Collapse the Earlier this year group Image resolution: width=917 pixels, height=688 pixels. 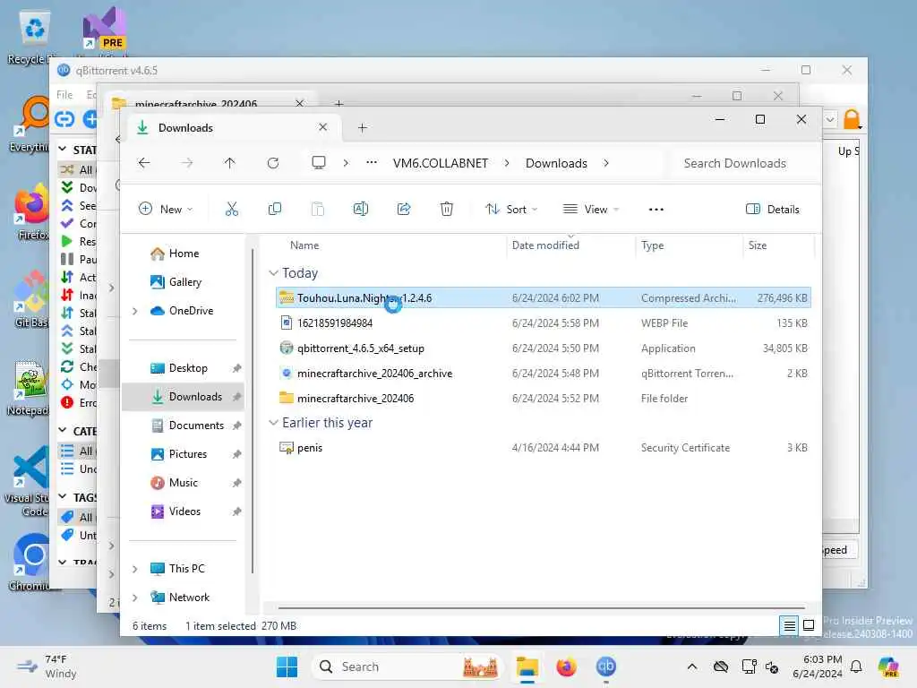pyautogui.click(x=273, y=423)
